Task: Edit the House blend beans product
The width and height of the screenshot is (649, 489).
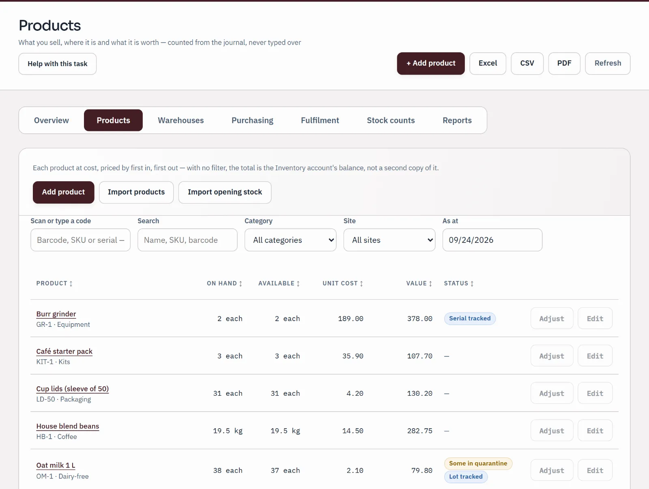Action: pos(595,430)
